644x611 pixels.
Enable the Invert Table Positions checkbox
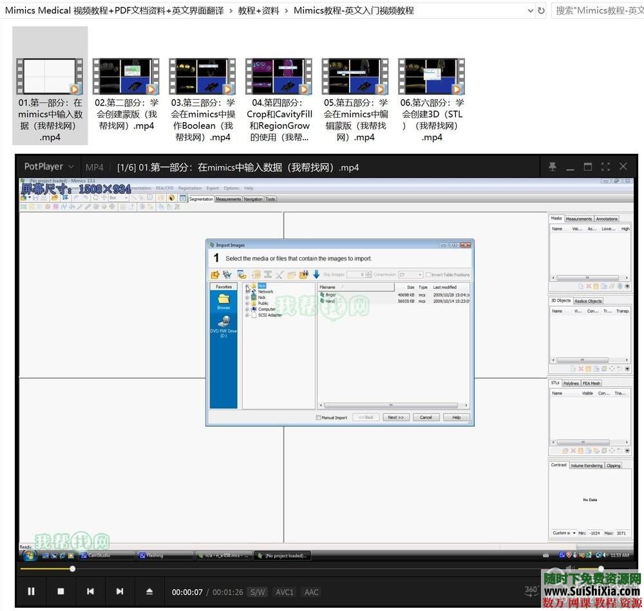[x=428, y=275]
